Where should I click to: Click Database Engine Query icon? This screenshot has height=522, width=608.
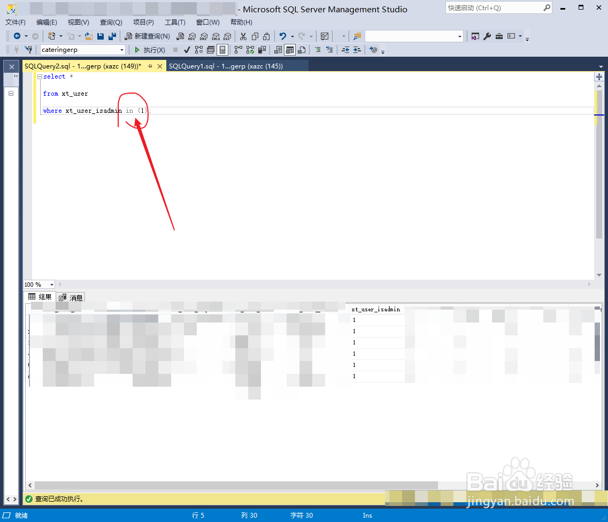(x=180, y=36)
